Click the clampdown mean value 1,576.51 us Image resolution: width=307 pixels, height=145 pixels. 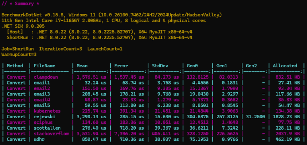point(91,77)
